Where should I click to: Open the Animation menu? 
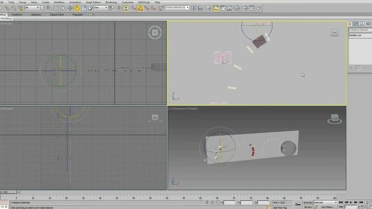coord(75,2)
